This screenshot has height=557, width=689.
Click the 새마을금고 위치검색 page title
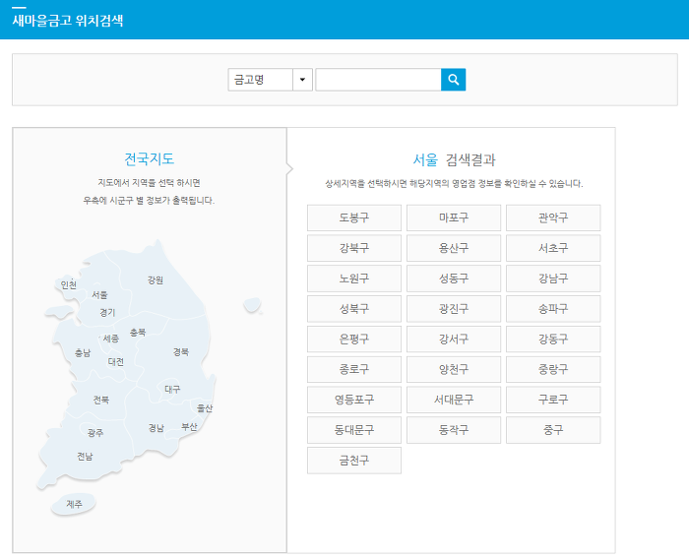click(68, 21)
